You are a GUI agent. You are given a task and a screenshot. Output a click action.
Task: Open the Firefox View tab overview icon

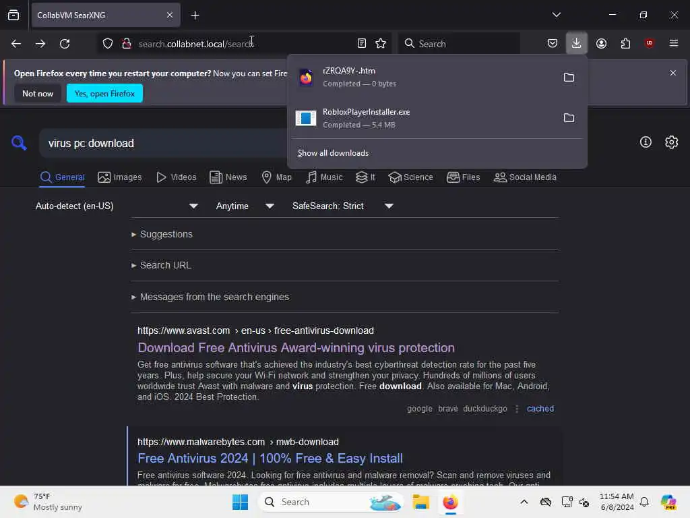(x=13, y=15)
